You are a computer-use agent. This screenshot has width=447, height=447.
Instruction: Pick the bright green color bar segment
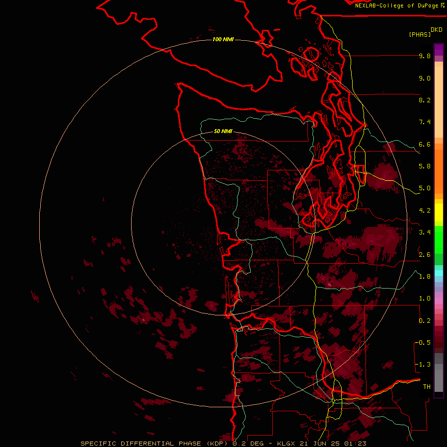pyautogui.click(x=439, y=239)
